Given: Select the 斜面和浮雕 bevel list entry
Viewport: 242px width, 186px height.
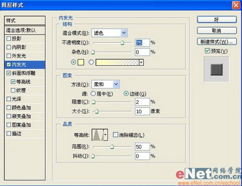Looking at the screenshot, I should click(25, 73).
